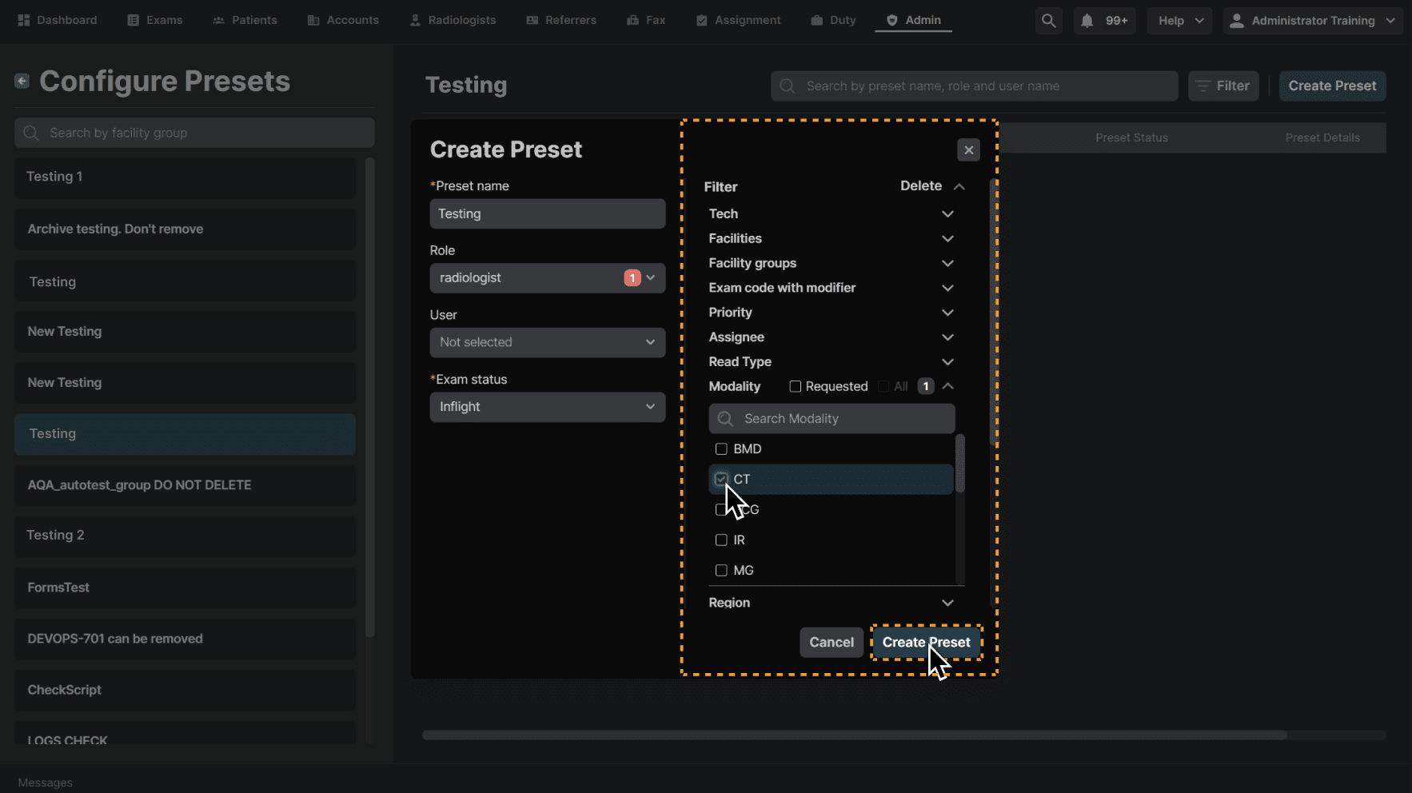Click the global search magnifier icon
This screenshot has width=1412, height=793.
coord(1048,21)
